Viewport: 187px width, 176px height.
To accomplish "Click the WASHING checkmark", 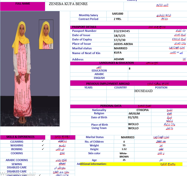I will pos(43,145).
